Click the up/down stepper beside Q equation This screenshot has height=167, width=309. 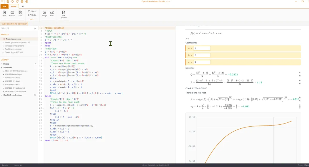(300, 74)
